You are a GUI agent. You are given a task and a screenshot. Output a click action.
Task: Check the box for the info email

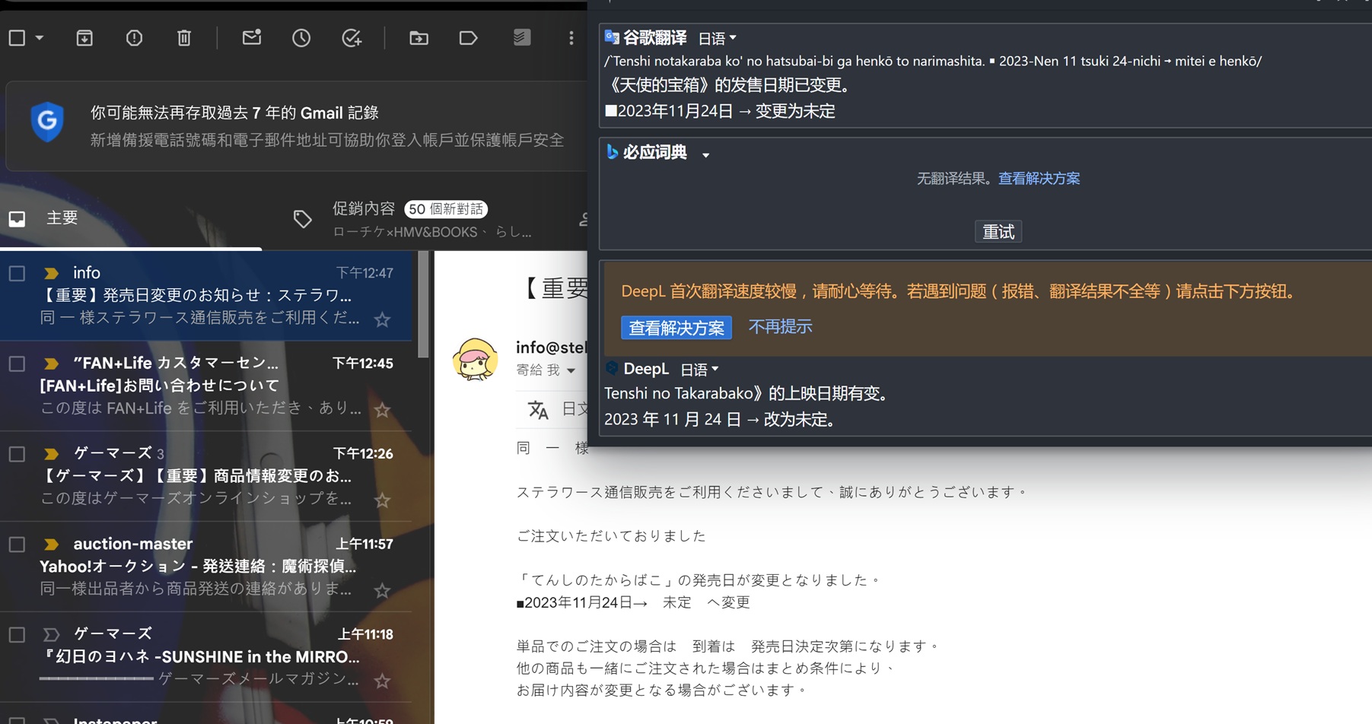tap(17, 273)
